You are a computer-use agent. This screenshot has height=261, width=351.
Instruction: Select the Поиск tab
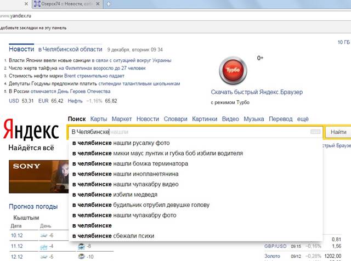[x=77, y=119]
